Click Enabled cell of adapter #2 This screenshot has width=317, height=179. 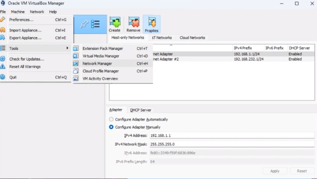pyautogui.click(x=295, y=59)
